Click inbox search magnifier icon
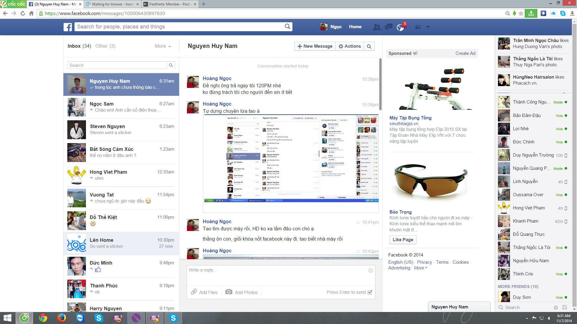 coord(171,65)
